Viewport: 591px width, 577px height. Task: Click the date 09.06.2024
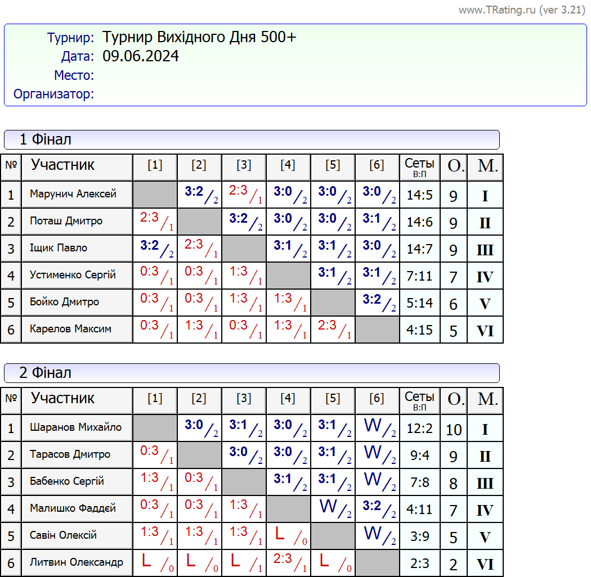(x=141, y=56)
